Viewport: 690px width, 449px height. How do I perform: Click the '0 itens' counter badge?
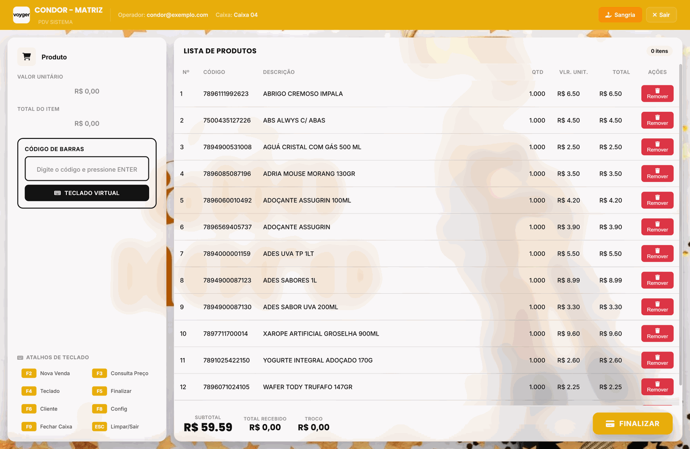click(659, 51)
